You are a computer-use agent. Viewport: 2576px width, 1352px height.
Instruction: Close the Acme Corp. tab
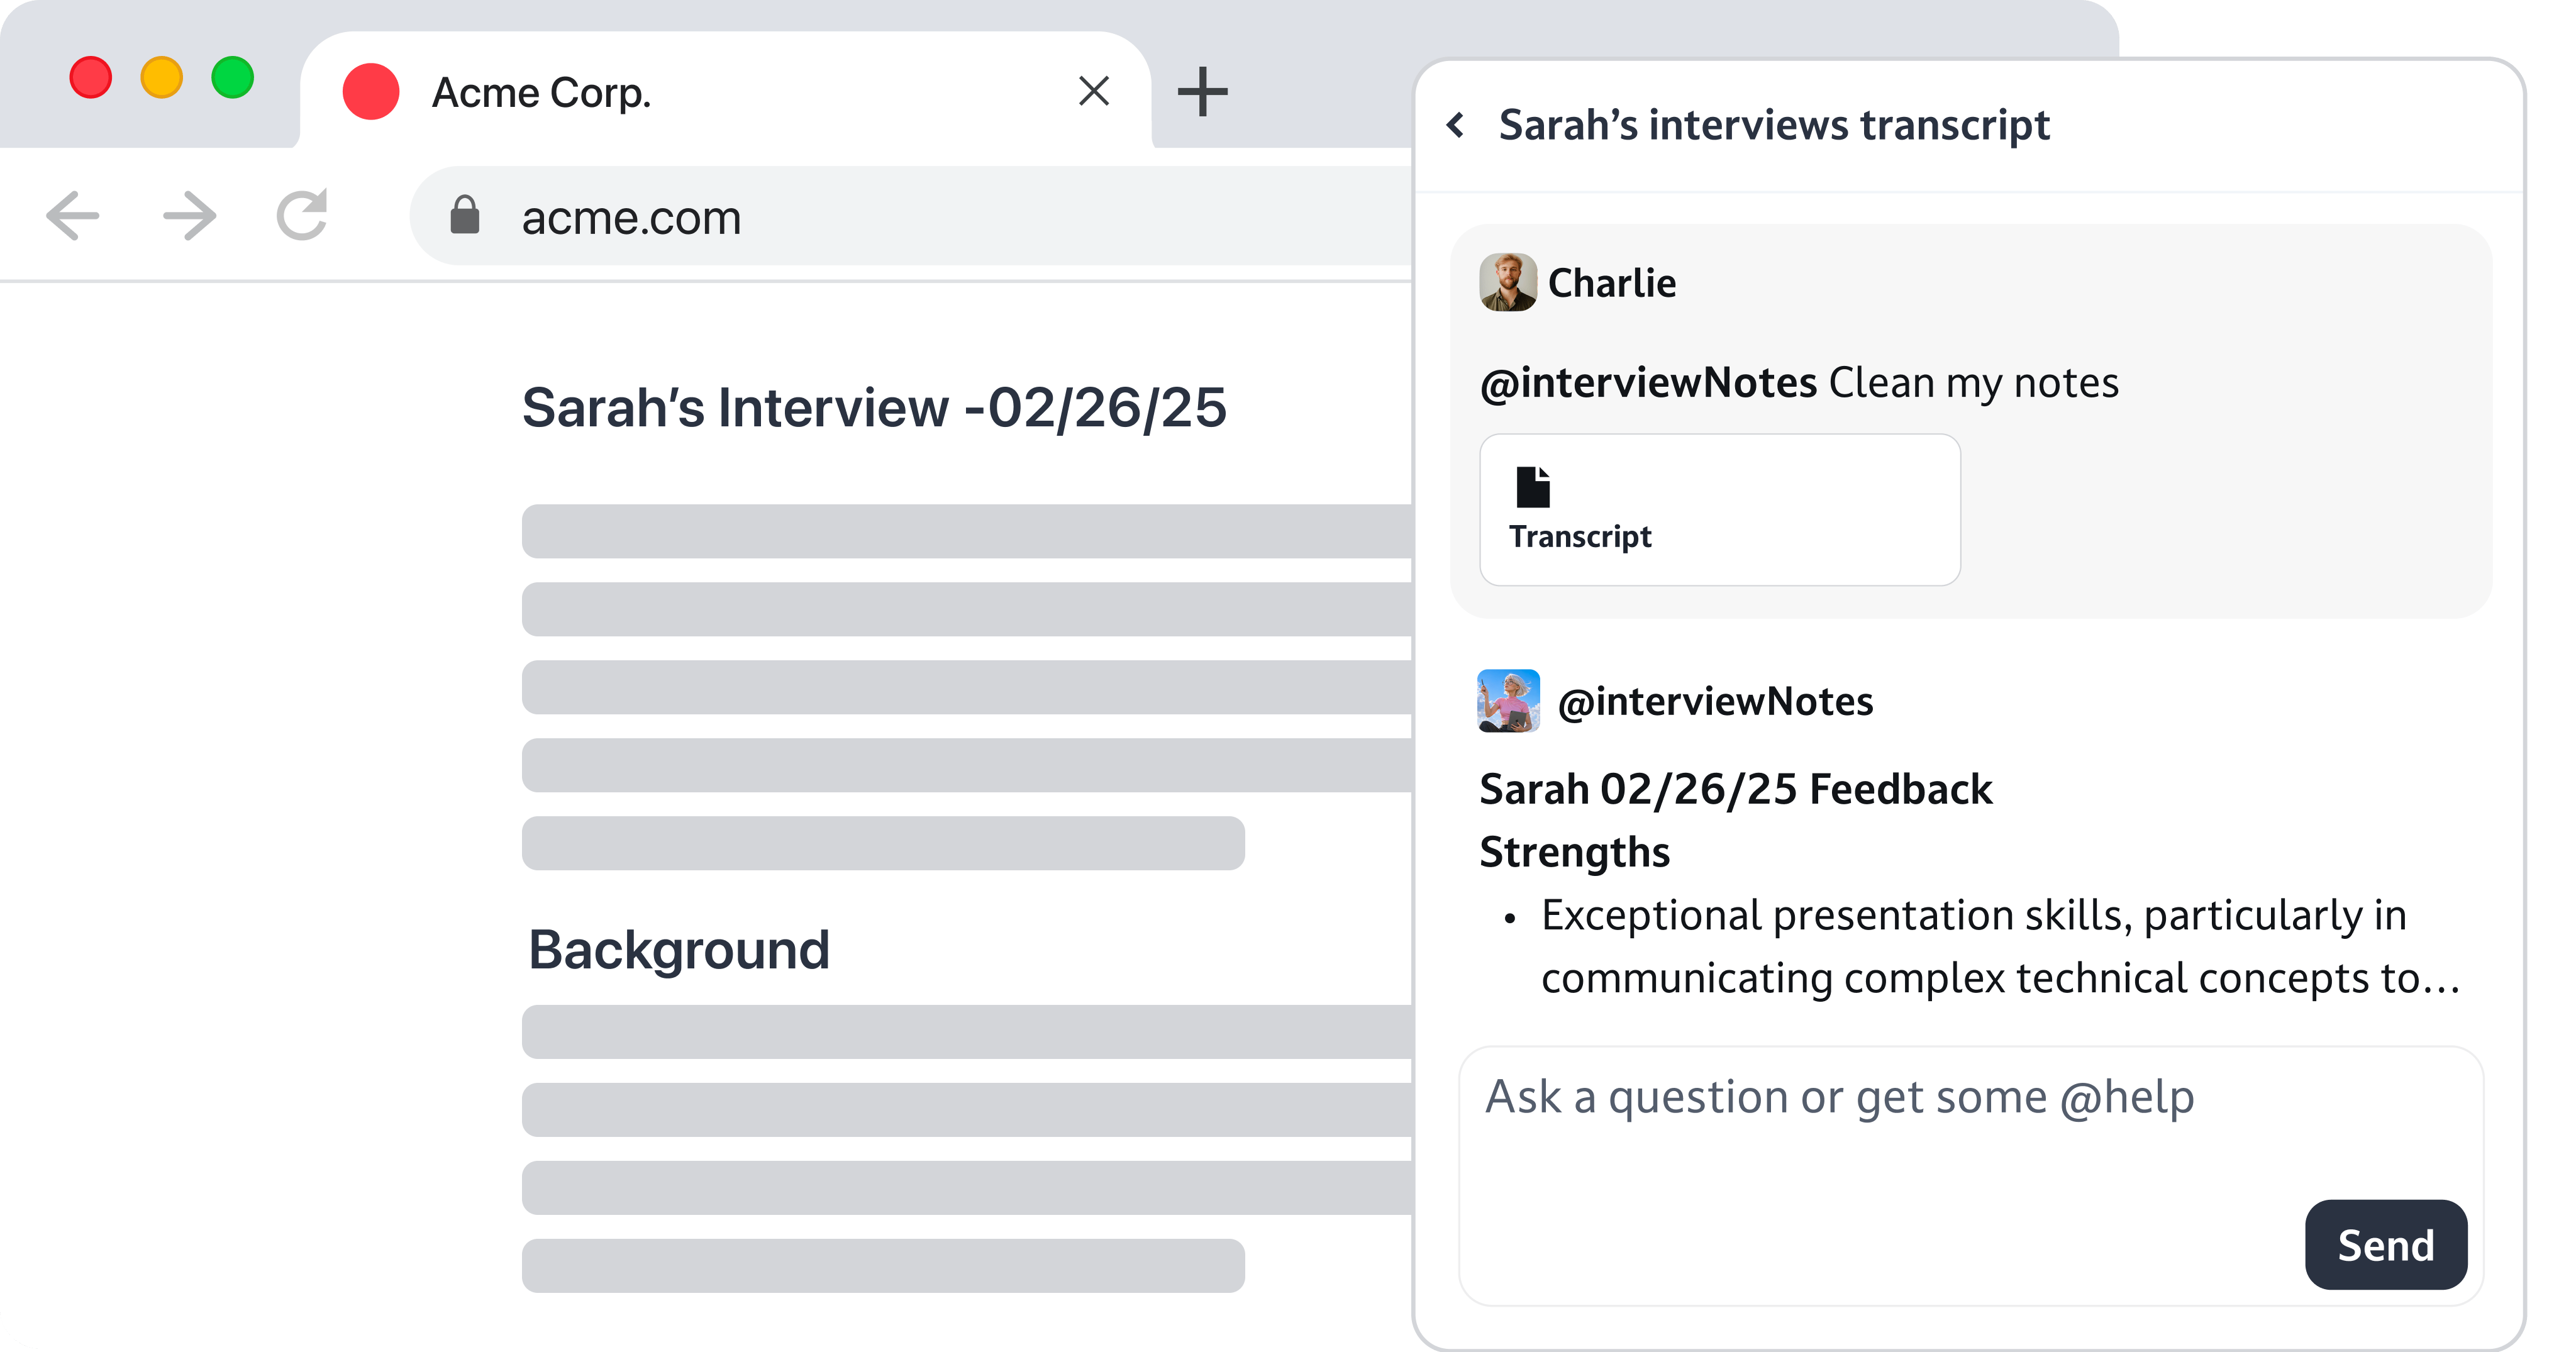click(1094, 91)
